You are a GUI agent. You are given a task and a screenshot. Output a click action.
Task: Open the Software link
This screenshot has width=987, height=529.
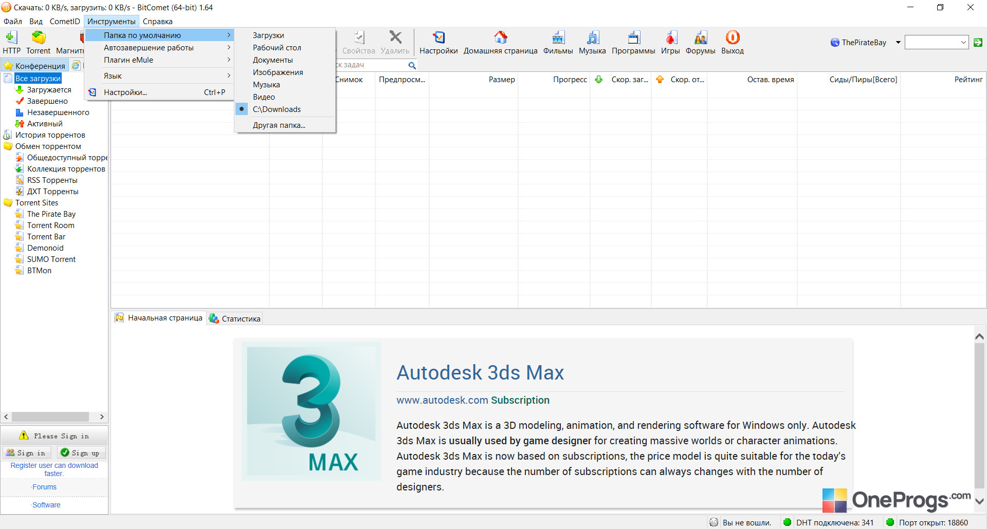coord(46,505)
